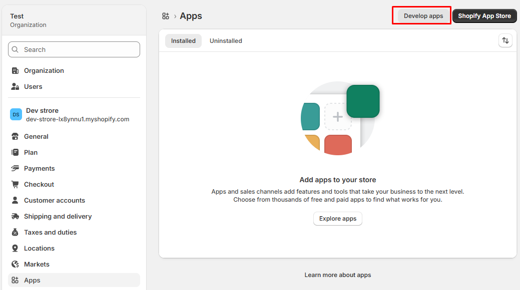The image size is (520, 290).
Task: Open the Shopify App Store
Action: [484, 16]
